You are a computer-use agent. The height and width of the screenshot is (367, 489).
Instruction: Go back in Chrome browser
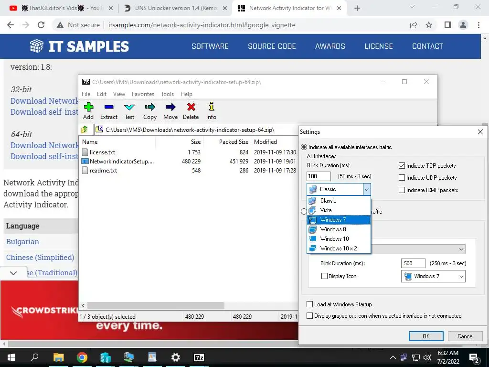click(11, 25)
